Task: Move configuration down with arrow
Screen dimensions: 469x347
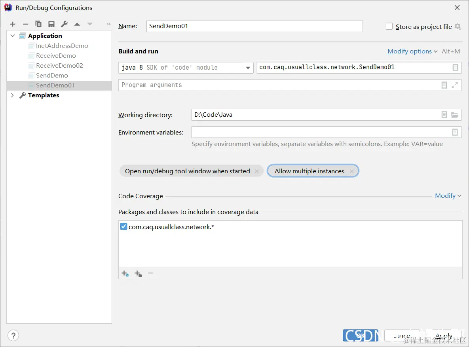Action: point(90,24)
